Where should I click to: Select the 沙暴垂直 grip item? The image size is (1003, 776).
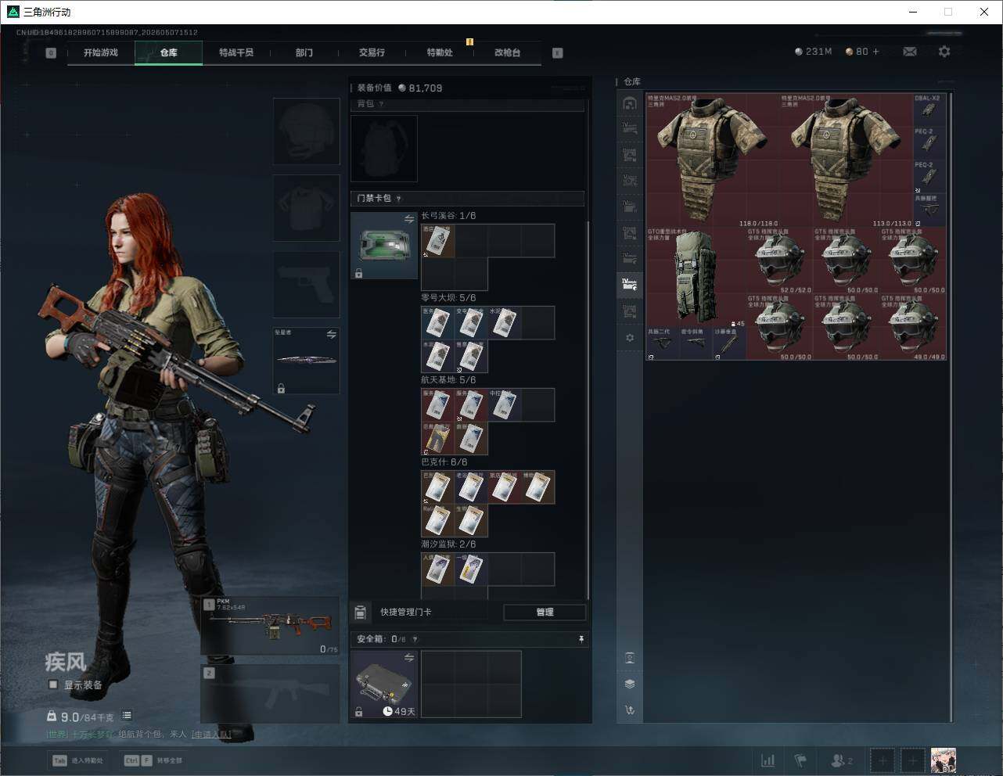[x=729, y=344]
